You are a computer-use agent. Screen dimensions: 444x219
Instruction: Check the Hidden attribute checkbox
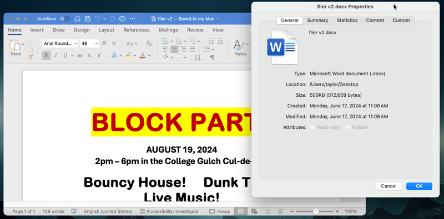(x=347, y=127)
